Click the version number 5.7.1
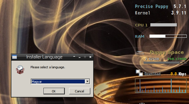This screenshot has width=189, height=104. (180, 6)
